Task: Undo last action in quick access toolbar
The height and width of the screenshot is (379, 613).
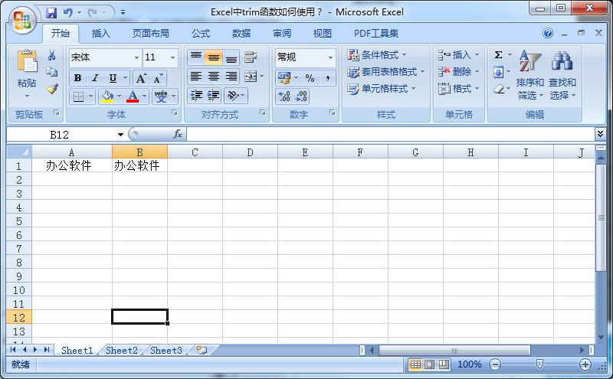Action: (x=68, y=13)
